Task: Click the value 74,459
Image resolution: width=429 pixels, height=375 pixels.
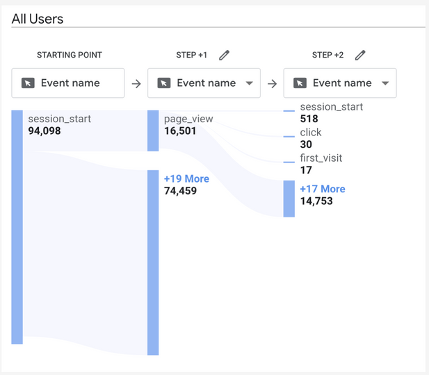Action: 180,191
